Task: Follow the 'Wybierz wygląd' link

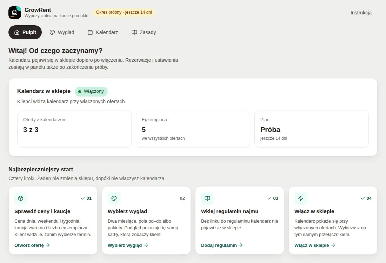Action: tap(128, 245)
